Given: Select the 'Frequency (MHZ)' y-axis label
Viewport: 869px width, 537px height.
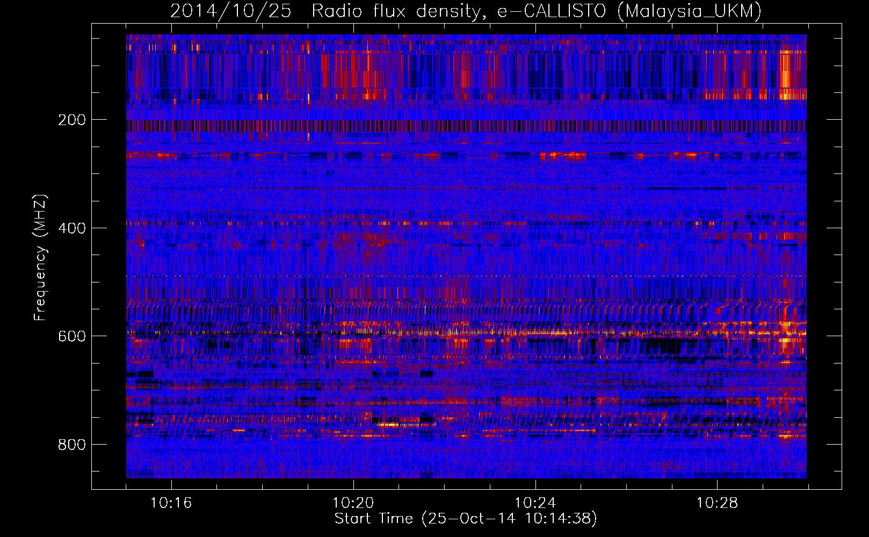Looking at the screenshot, I should click(x=40, y=257).
